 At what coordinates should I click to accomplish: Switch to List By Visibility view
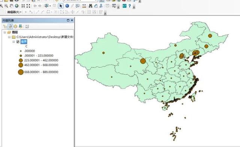point(15,26)
